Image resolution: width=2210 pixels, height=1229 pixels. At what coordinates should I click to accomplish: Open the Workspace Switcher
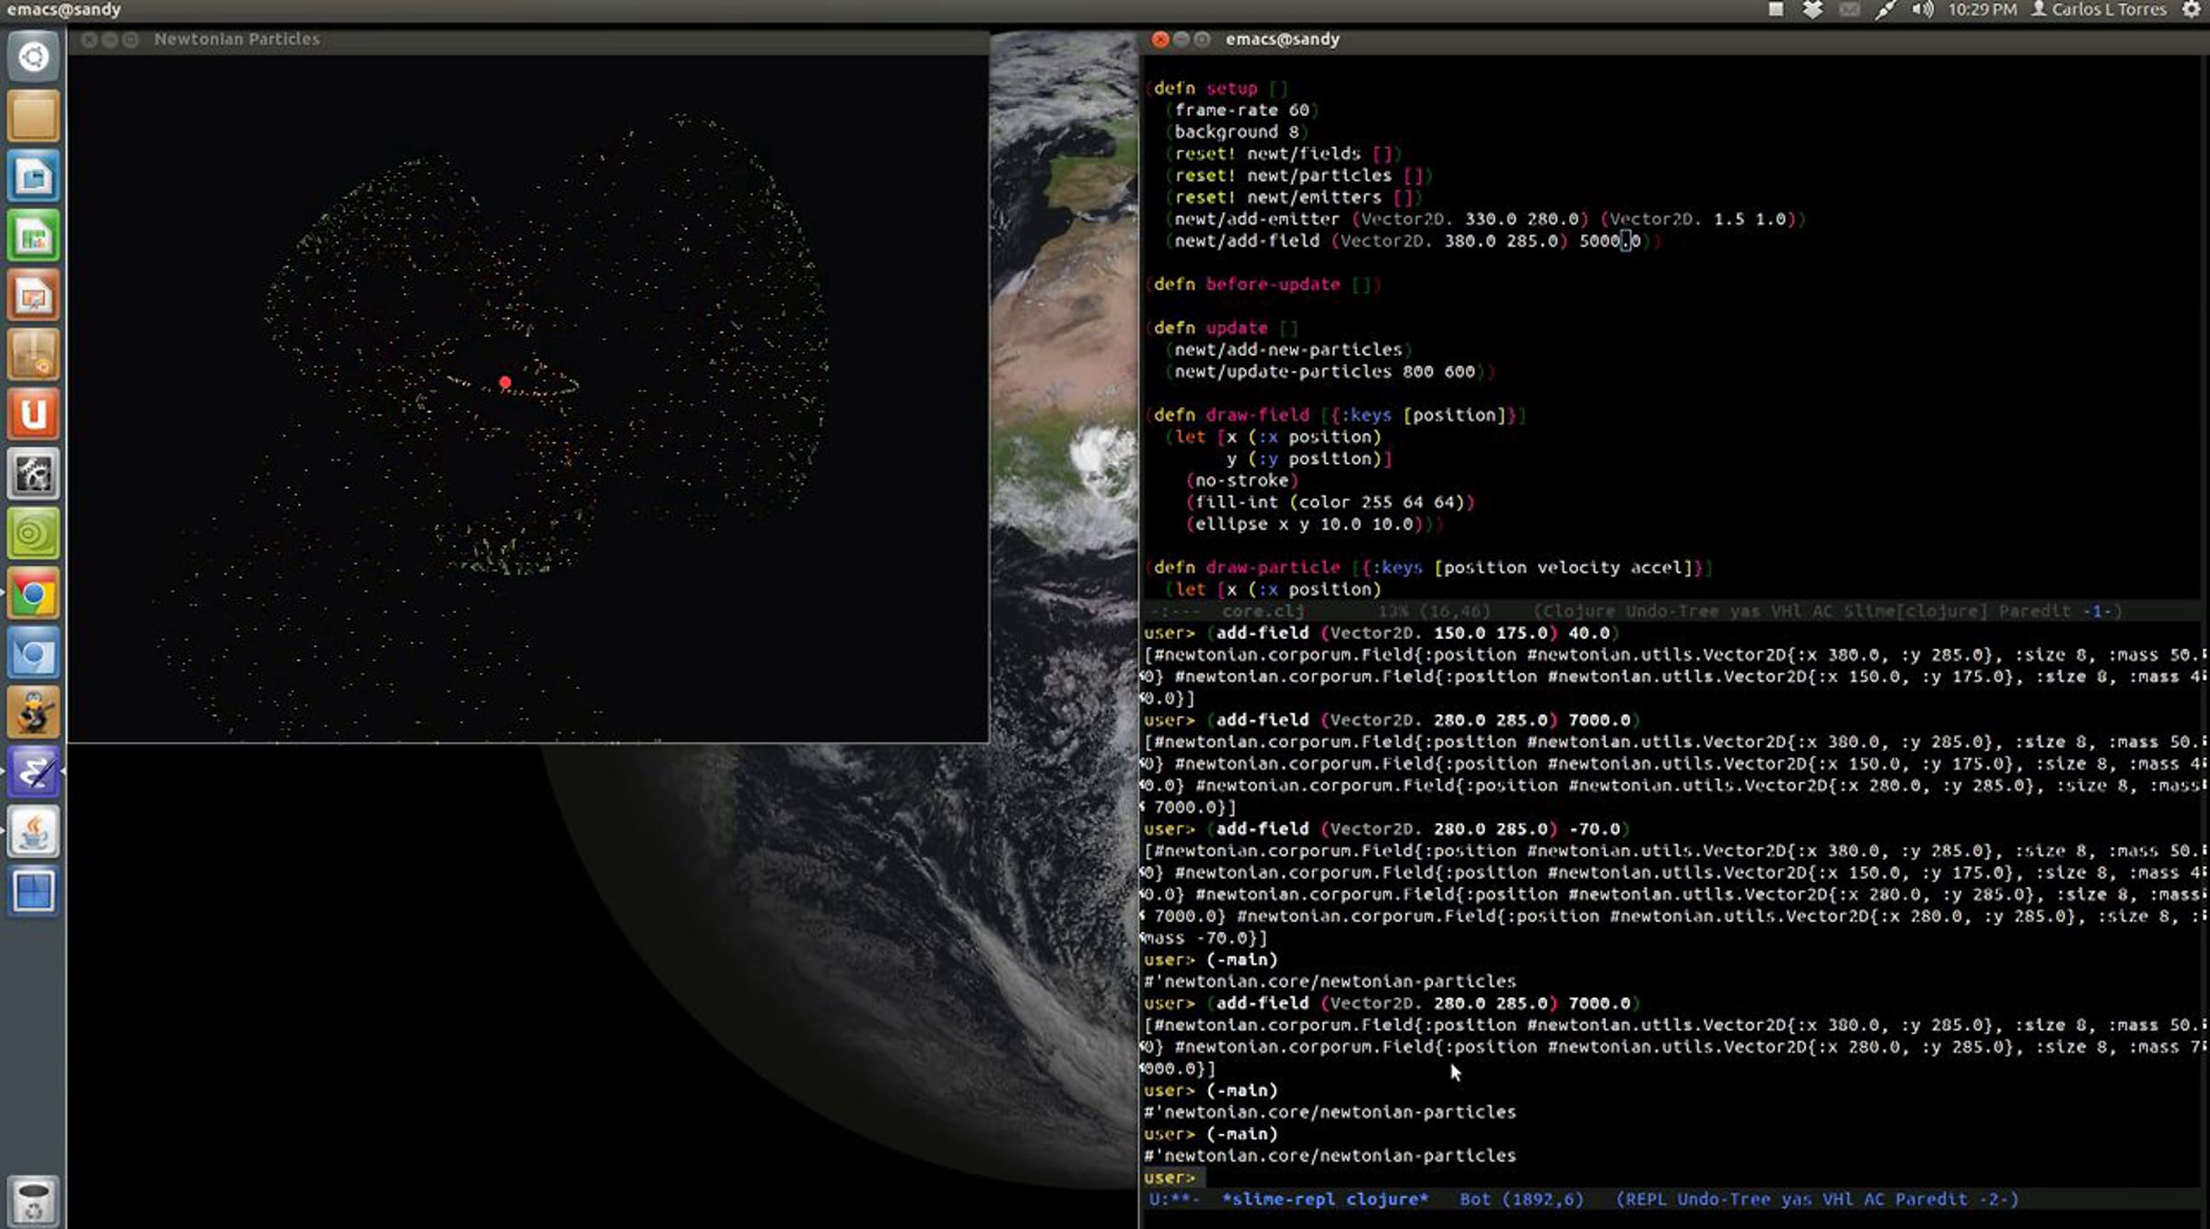pos(33,892)
